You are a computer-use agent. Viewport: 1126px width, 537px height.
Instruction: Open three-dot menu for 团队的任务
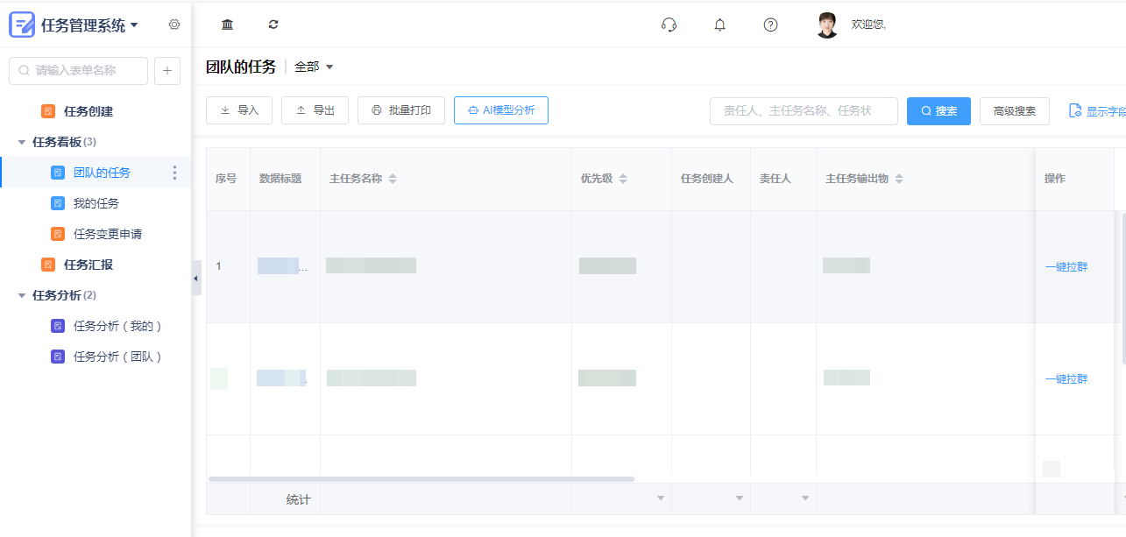tap(174, 173)
